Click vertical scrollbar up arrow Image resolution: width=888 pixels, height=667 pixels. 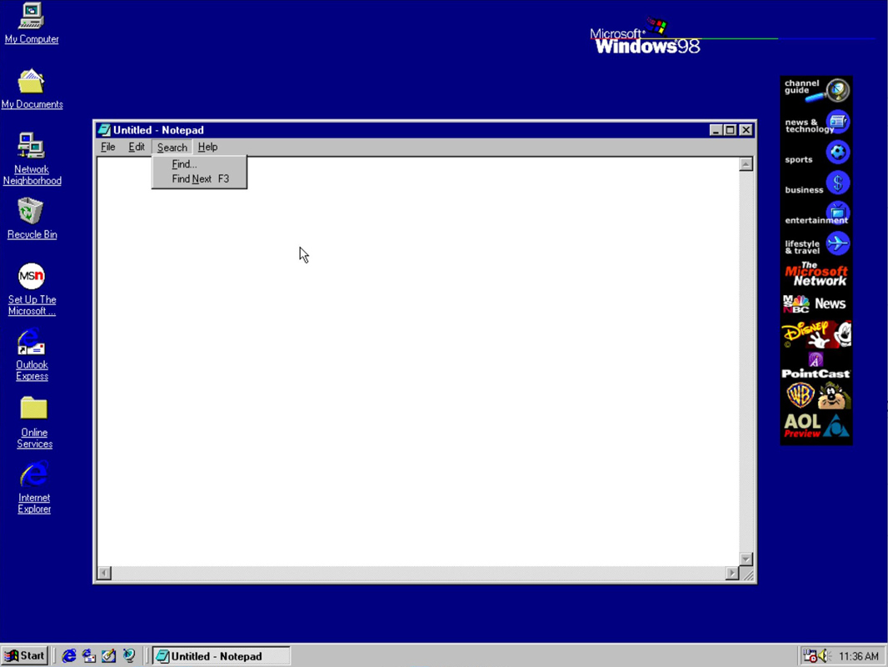(746, 164)
